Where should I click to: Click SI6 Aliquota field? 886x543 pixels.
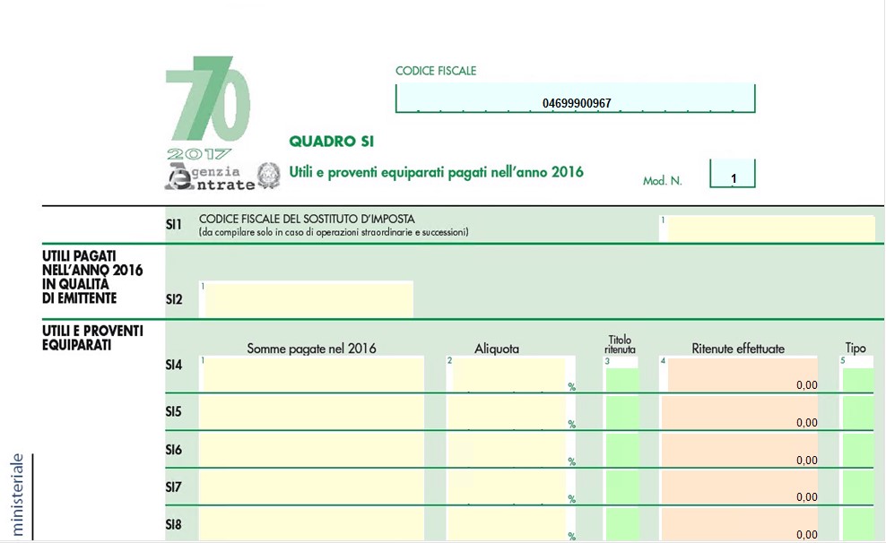507,449
